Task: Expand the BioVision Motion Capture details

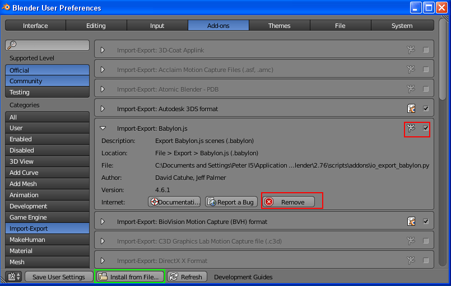Action: pyautogui.click(x=103, y=221)
